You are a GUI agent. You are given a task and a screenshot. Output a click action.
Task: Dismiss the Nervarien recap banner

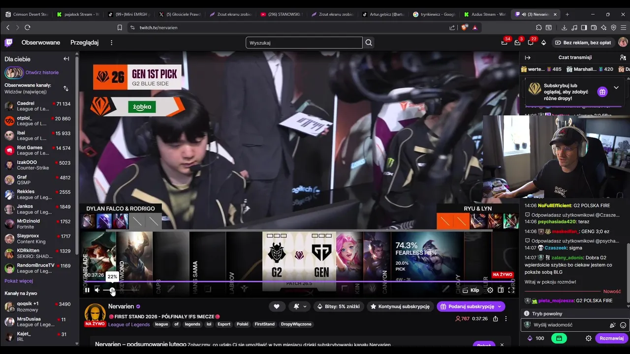pos(502,345)
